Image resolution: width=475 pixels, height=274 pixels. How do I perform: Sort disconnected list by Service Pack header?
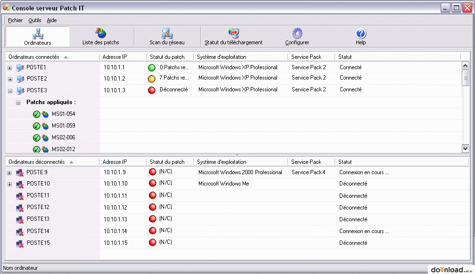(x=311, y=162)
